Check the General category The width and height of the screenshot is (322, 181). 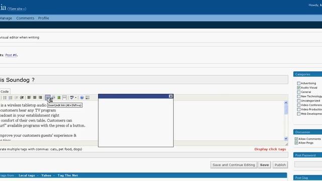pyautogui.click(x=298, y=92)
